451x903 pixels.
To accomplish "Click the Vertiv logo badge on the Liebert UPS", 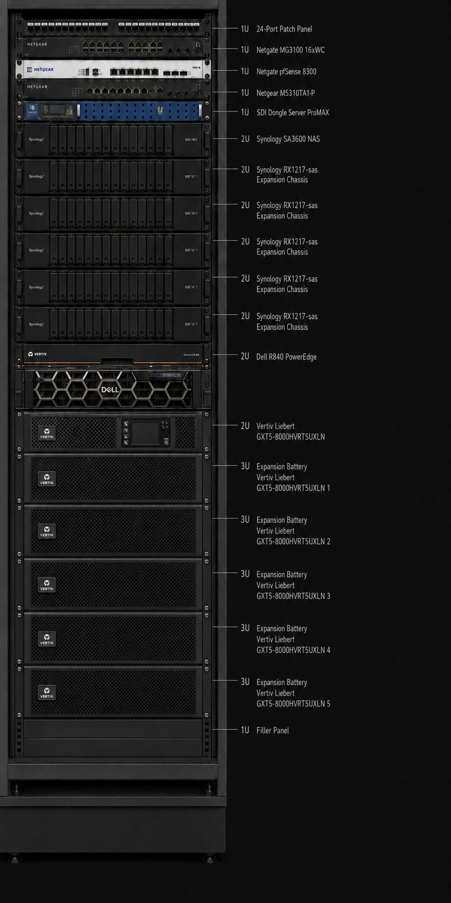I will pyautogui.click(x=47, y=433).
